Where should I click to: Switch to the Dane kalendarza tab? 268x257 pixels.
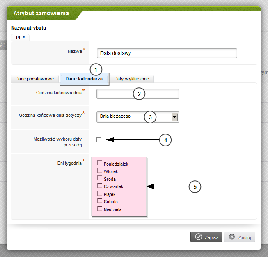(84, 79)
